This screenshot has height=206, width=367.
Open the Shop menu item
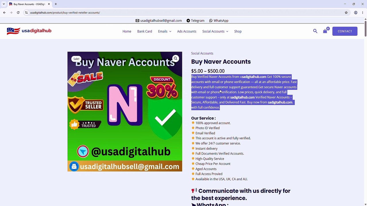[238, 31]
